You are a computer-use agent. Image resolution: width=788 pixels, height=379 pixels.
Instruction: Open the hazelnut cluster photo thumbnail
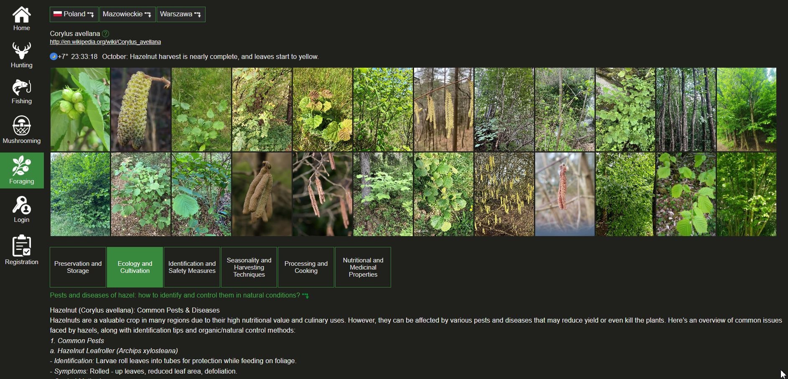coord(80,109)
